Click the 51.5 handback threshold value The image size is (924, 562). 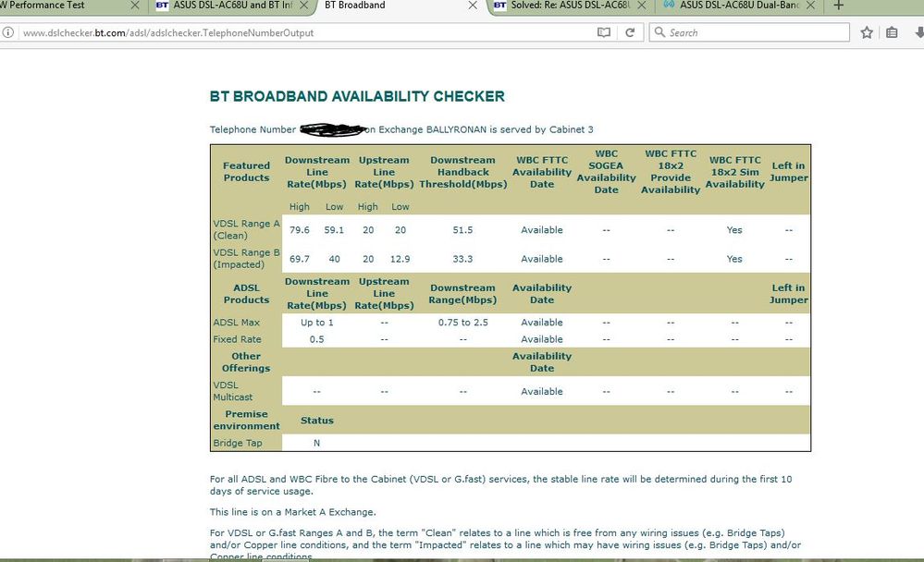coord(462,230)
